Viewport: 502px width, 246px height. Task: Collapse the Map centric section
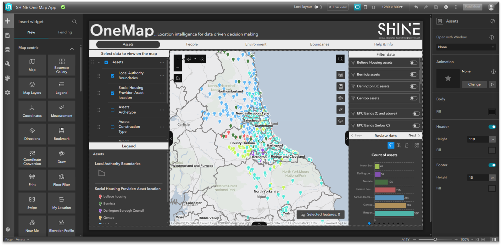[x=72, y=49]
